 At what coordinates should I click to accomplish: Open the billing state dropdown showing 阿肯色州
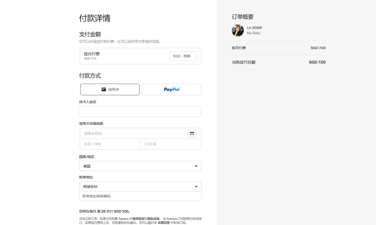pos(140,186)
